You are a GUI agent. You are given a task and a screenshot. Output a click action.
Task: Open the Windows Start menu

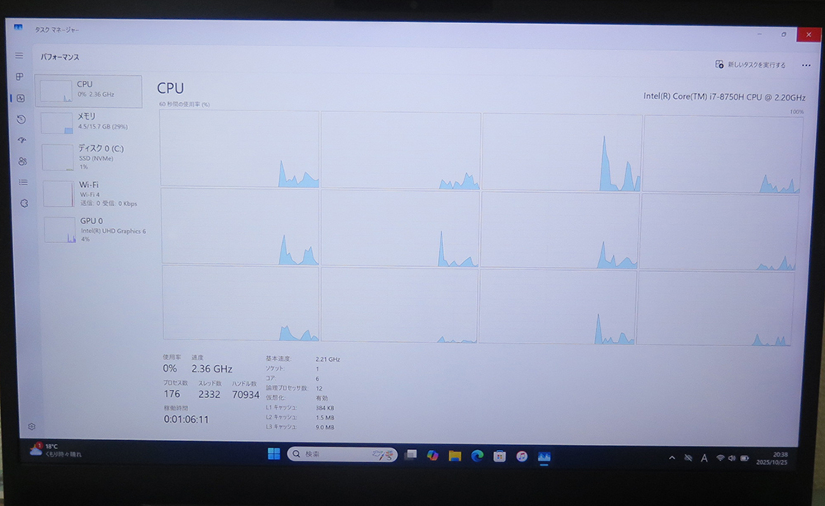pyautogui.click(x=274, y=454)
